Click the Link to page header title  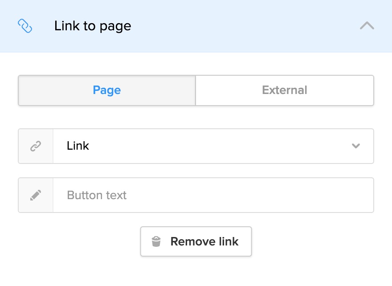93,26
